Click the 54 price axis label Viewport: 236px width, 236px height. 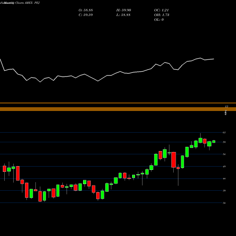tap(224, 154)
